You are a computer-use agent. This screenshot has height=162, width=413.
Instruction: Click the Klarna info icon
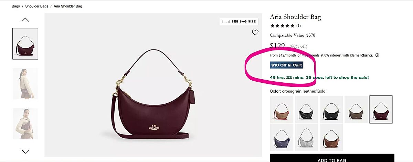click(377, 55)
